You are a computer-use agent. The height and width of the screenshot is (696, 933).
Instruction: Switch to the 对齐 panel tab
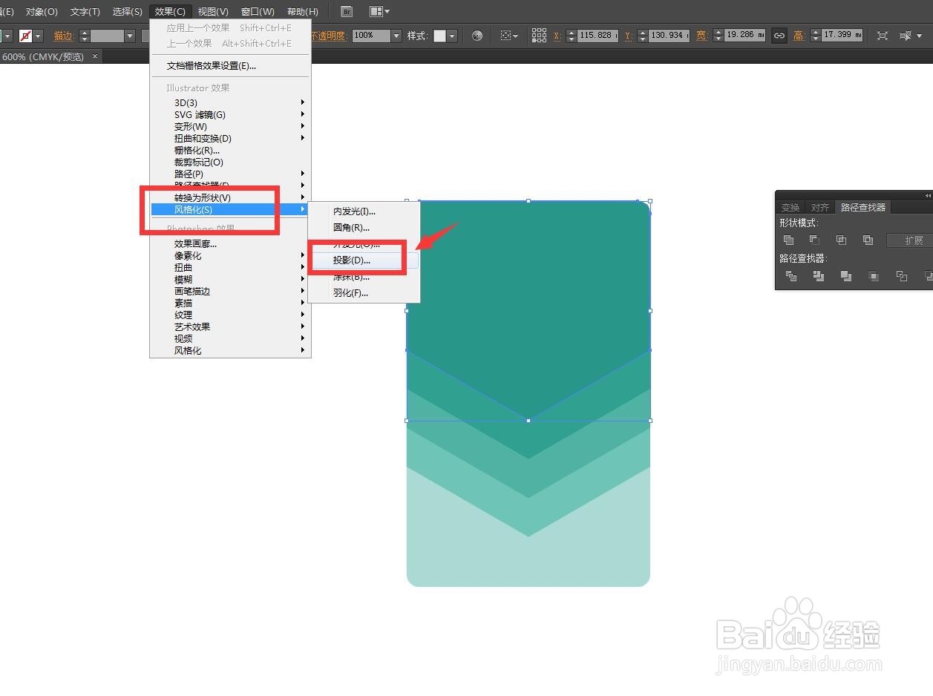point(819,208)
